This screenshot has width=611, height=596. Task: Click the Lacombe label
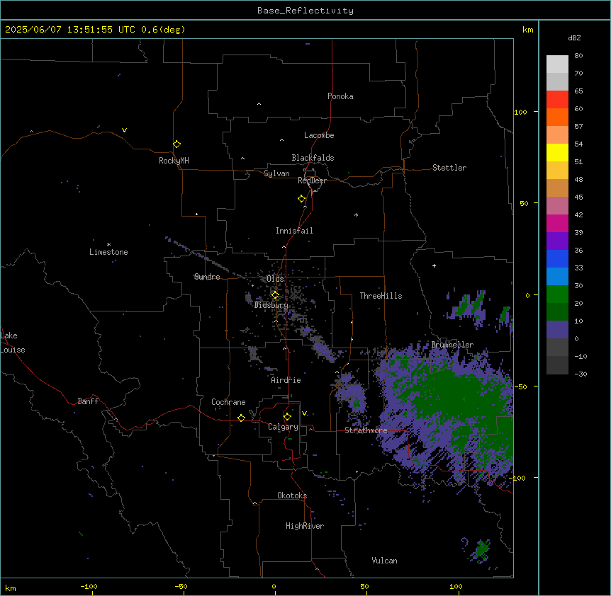click(x=319, y=135)
